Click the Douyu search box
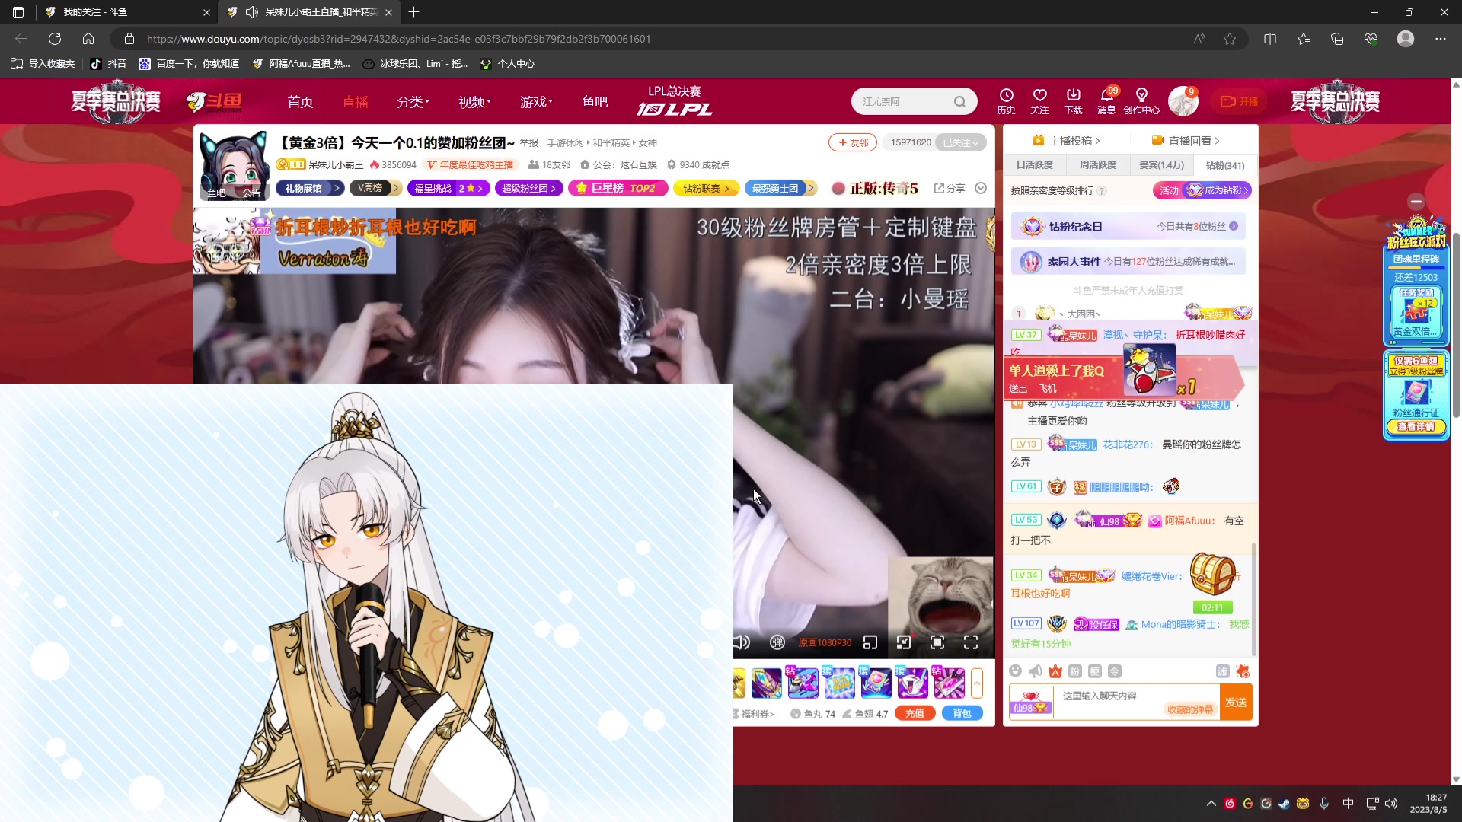This screenshot has width=1462, height=822. [x=914, y=101]
